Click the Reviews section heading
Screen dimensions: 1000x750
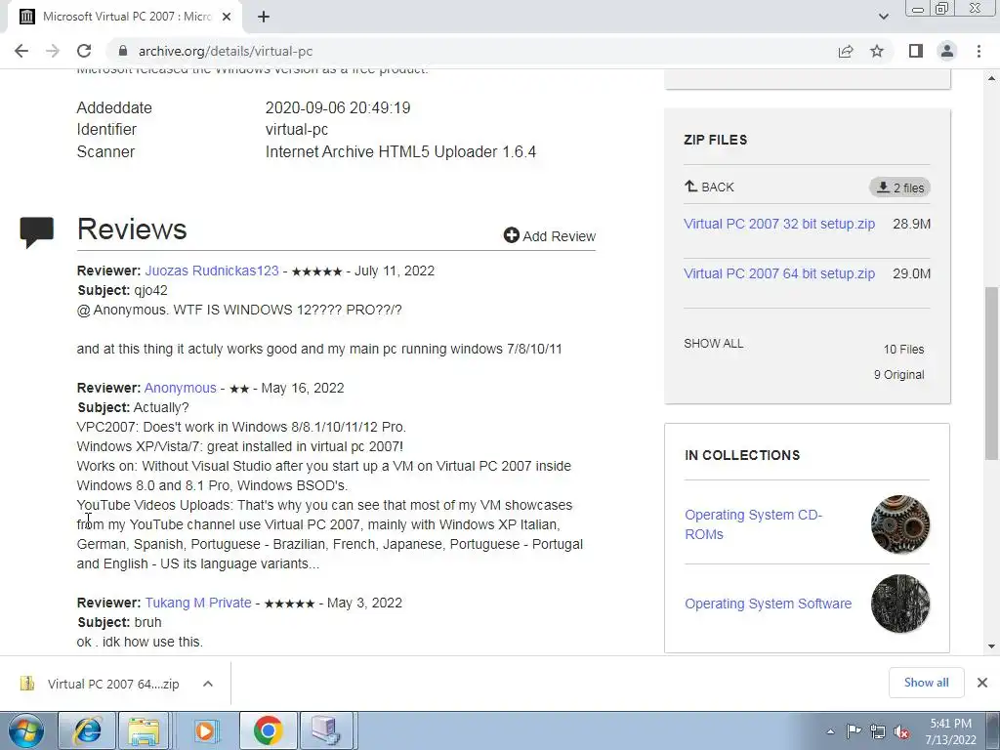[x=132, y=229]
